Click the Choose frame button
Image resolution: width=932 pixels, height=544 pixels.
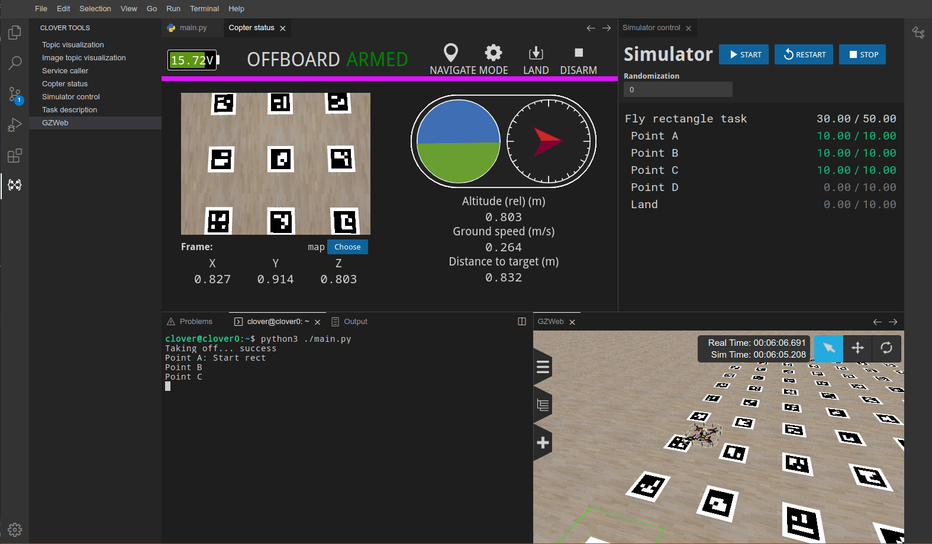click(x=347, y=247)
